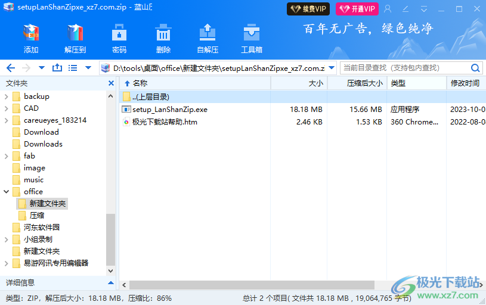Screen dimensions: 486x305
Task: Open the user account icon
Action: [388, 9]
